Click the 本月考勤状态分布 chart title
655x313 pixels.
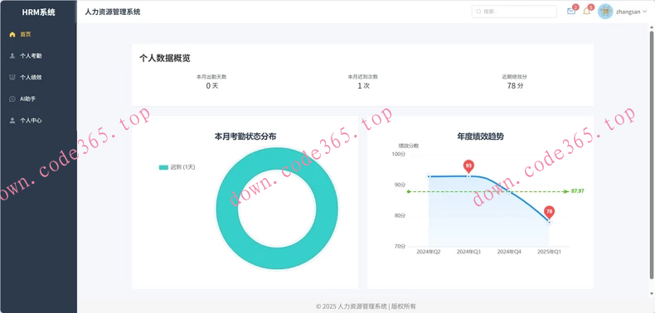pos(245,137)
